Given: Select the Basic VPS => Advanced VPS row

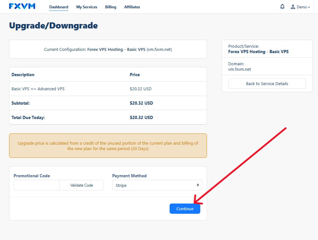Looking at the screenshot, I should (x=38, y=89).
